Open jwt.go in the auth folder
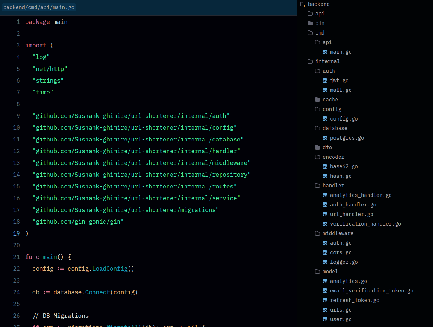 click(339, 80)
